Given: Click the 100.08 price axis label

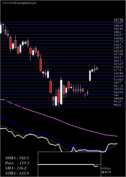Looking at the screenshot, I should tap(118, 98).
